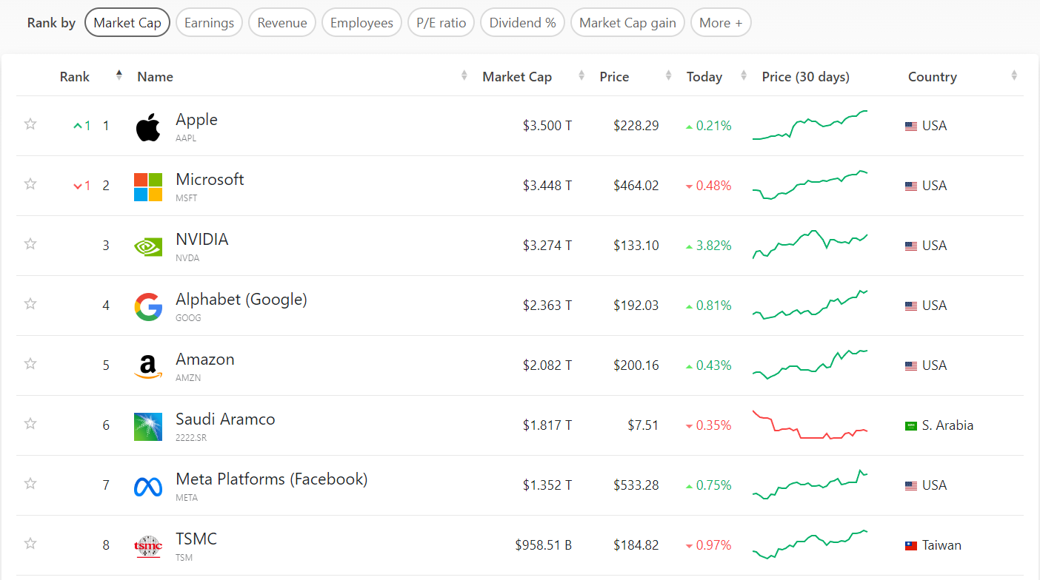
Task: Select the Market Cap ranking tab
Action: pyautogui.click(x=127, y=23)
